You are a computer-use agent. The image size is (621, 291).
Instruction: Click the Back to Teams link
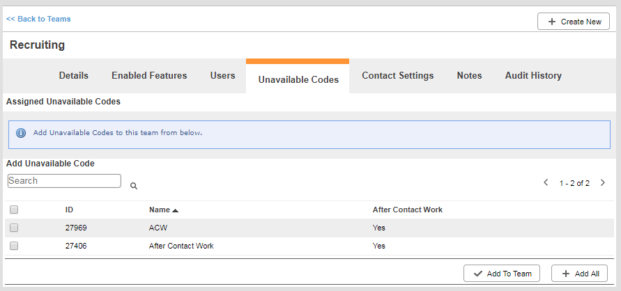[x=38, y=19]
